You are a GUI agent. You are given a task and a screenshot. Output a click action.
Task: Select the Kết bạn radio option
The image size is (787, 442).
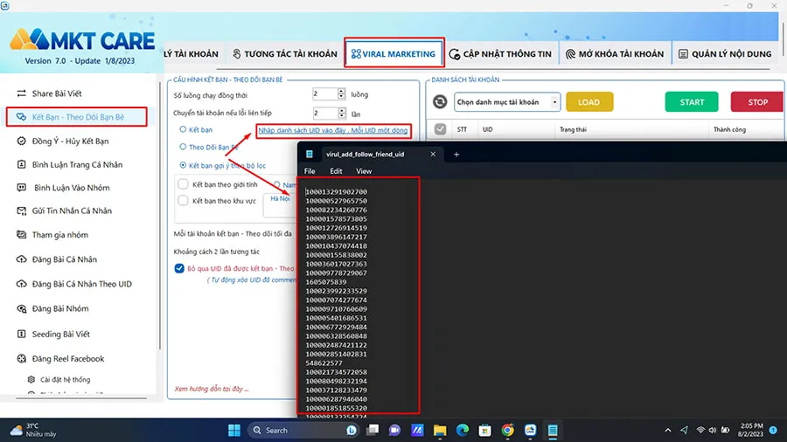click(x=182, y=129)
